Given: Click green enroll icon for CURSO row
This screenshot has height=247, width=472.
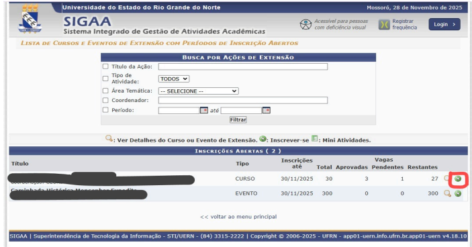Looking at the screenshot, I should pos(458,179).
